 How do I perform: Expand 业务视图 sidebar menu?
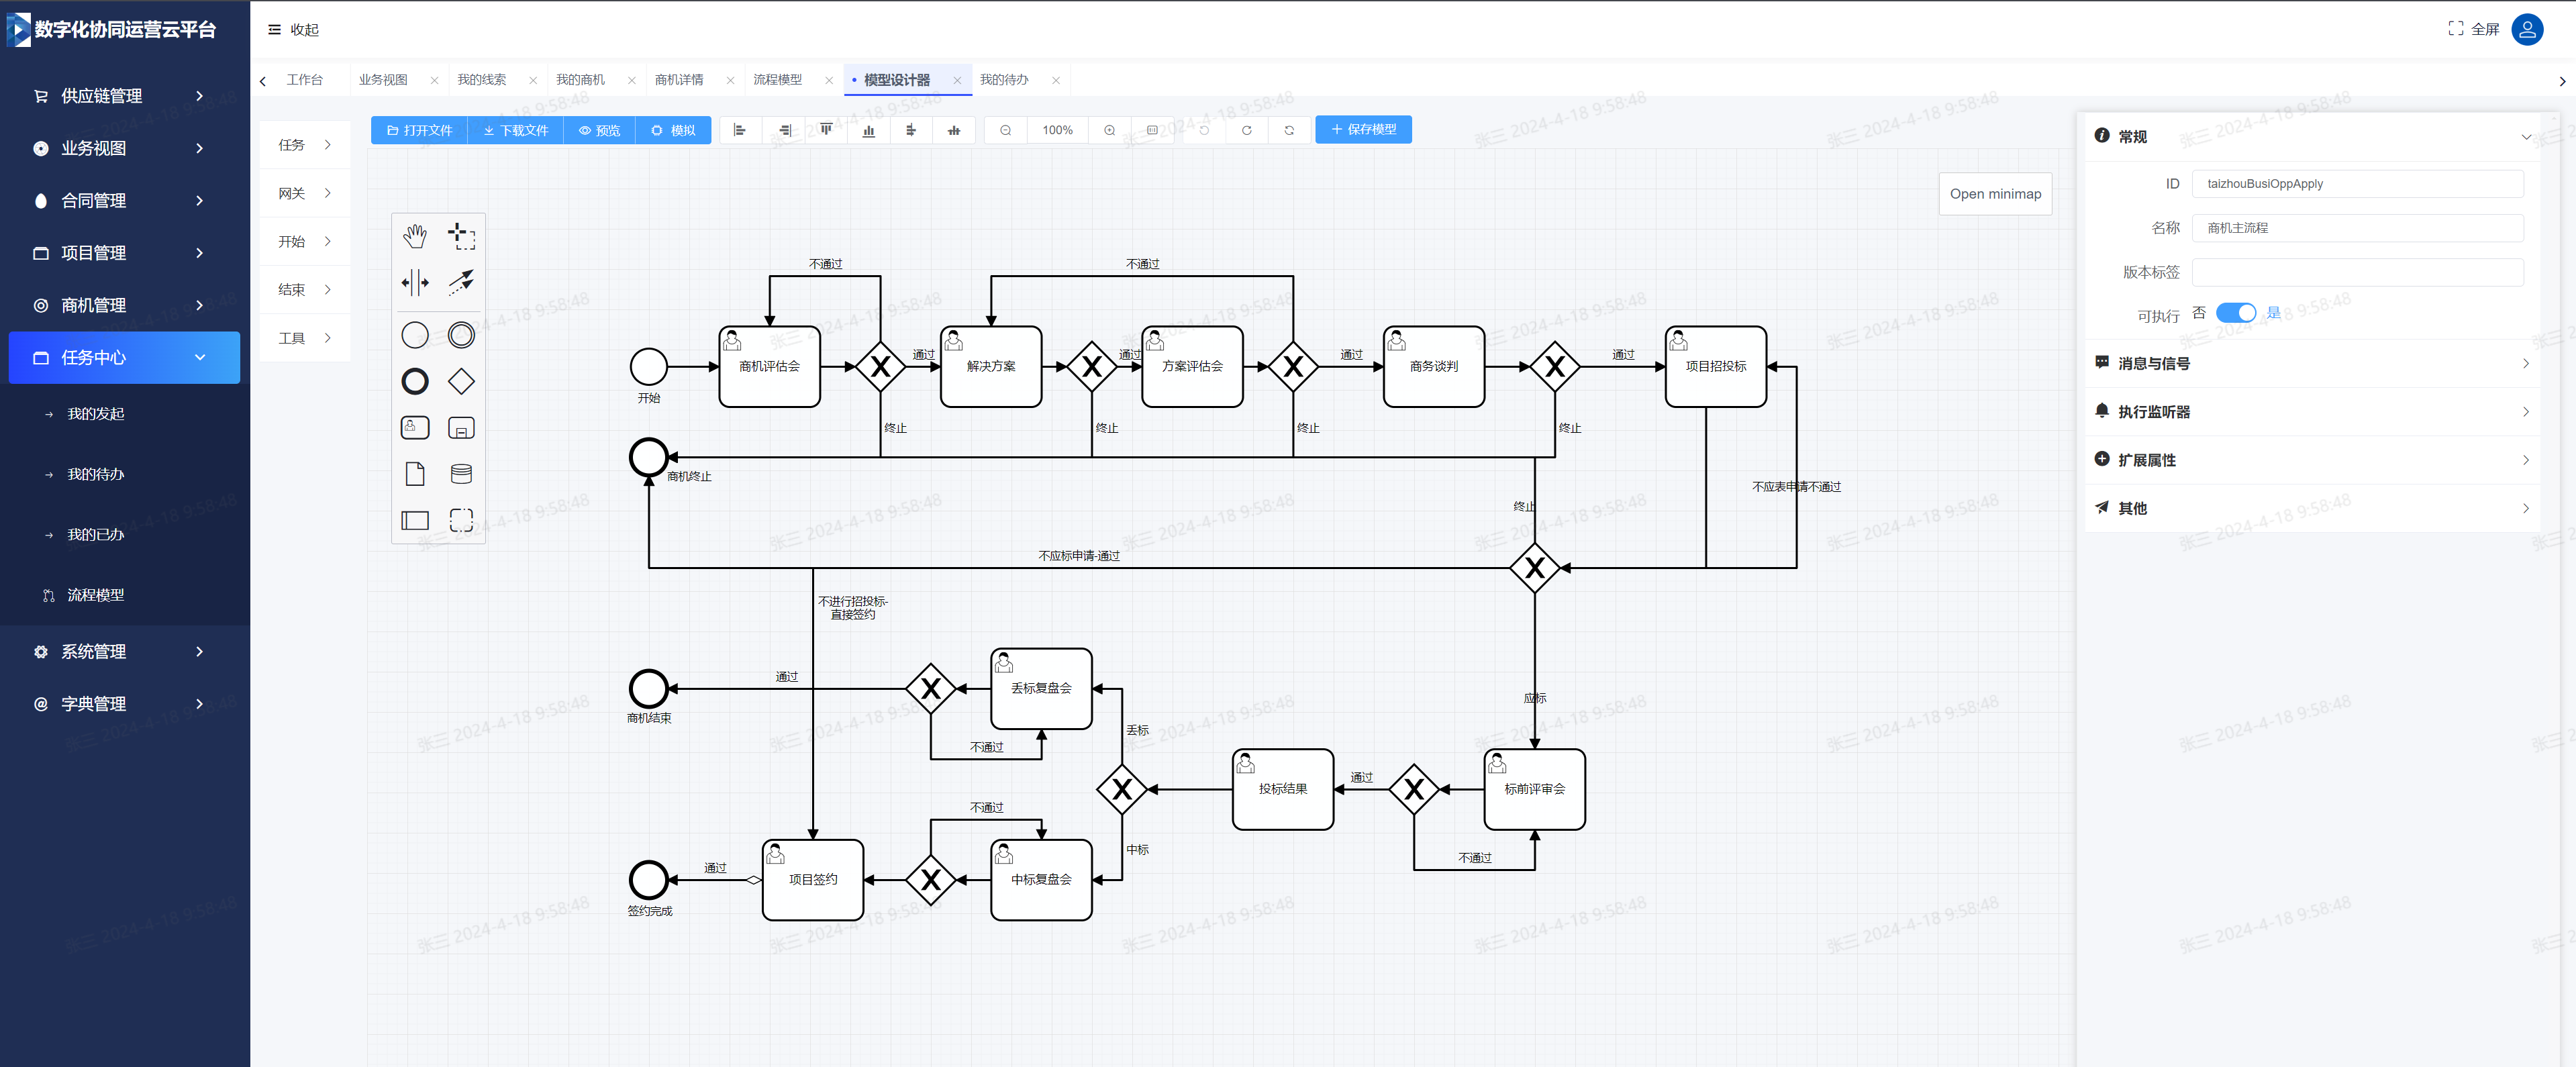point(124,148)
